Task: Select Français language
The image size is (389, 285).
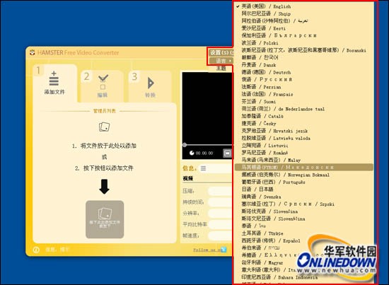Action: [x=304, y=94]
